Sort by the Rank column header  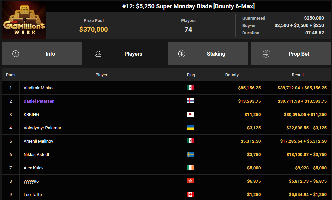click(x=11, y=75)
